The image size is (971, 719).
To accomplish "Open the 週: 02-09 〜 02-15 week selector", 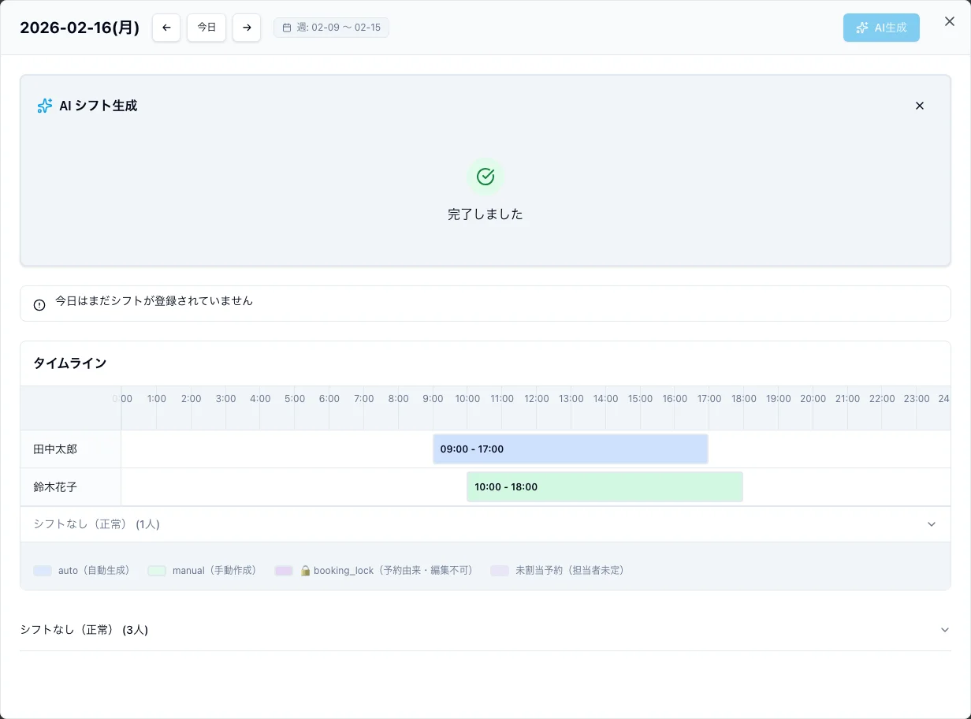I will pyautogui.click(x=331, y=27).
